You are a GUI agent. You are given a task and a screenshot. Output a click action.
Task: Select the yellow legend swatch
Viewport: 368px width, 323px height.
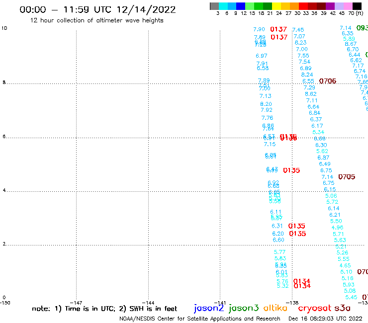[x=276, y=6]
